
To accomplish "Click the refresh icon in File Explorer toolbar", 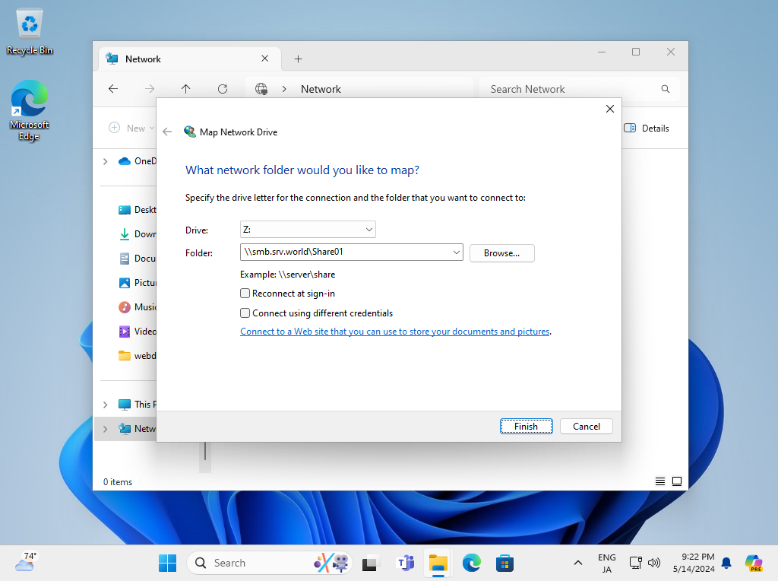I will 223,89.
